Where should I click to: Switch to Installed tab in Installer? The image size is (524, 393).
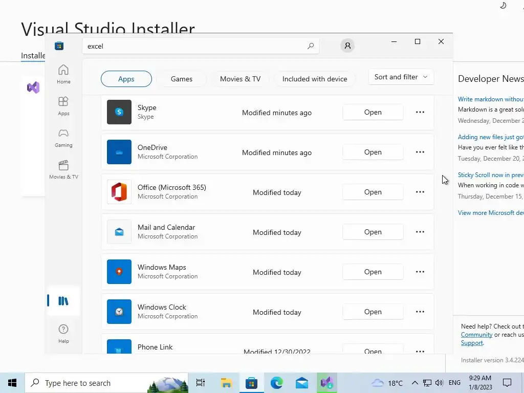pos(33,55)
